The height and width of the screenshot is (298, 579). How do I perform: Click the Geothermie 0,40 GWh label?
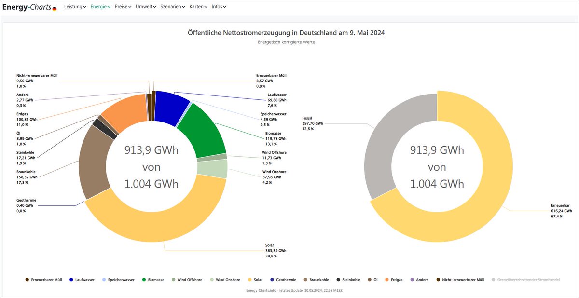point(26,205)
